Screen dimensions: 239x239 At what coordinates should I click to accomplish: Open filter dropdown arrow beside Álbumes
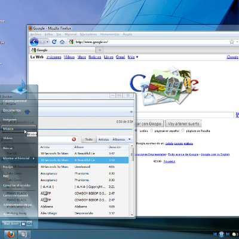(x=130, y=139)
